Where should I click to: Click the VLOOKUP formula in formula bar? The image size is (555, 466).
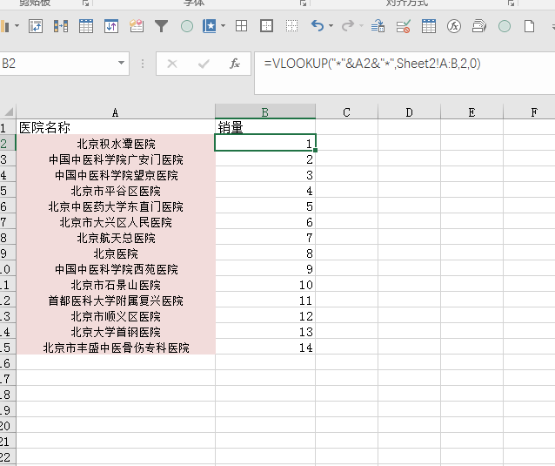point(372,64)
